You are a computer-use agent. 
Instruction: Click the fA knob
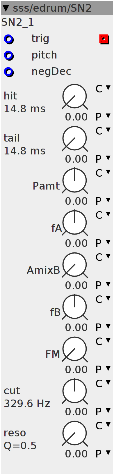(75, 223)
